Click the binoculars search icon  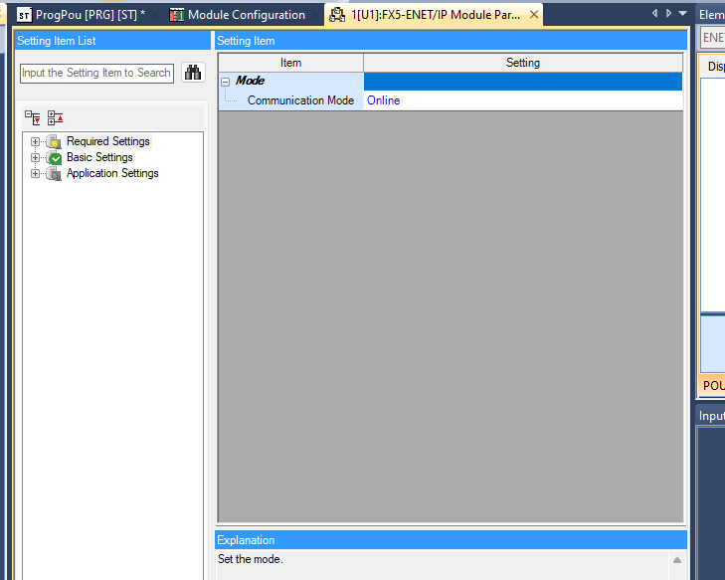point(193,73)
